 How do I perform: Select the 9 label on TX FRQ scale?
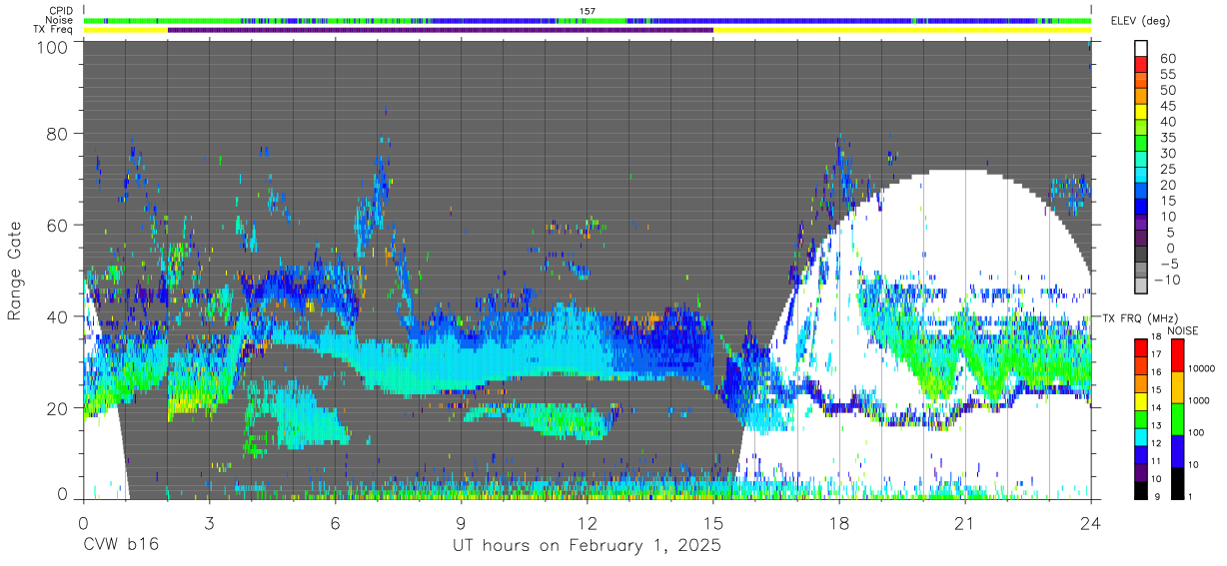(x=1159, y=496)
